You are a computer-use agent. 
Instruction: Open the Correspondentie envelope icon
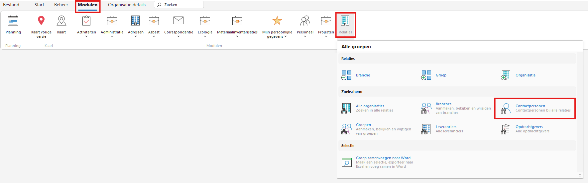coord(178,20)
